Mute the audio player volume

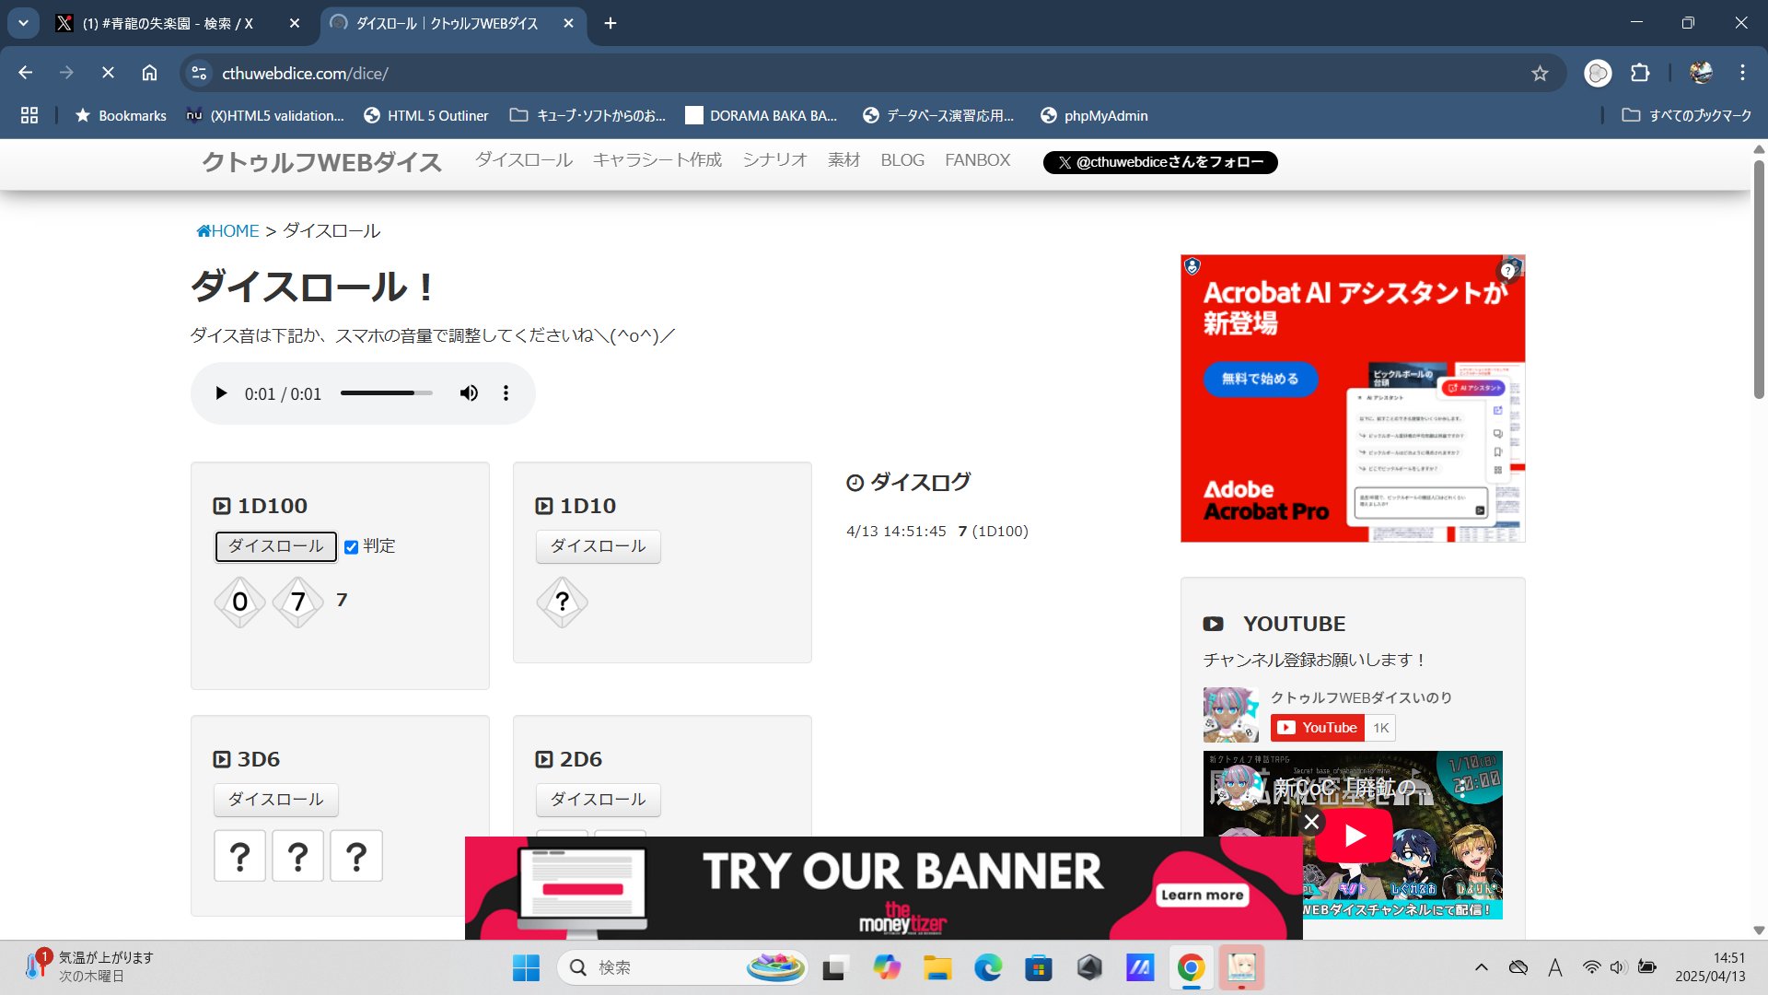tap(469, 393)
